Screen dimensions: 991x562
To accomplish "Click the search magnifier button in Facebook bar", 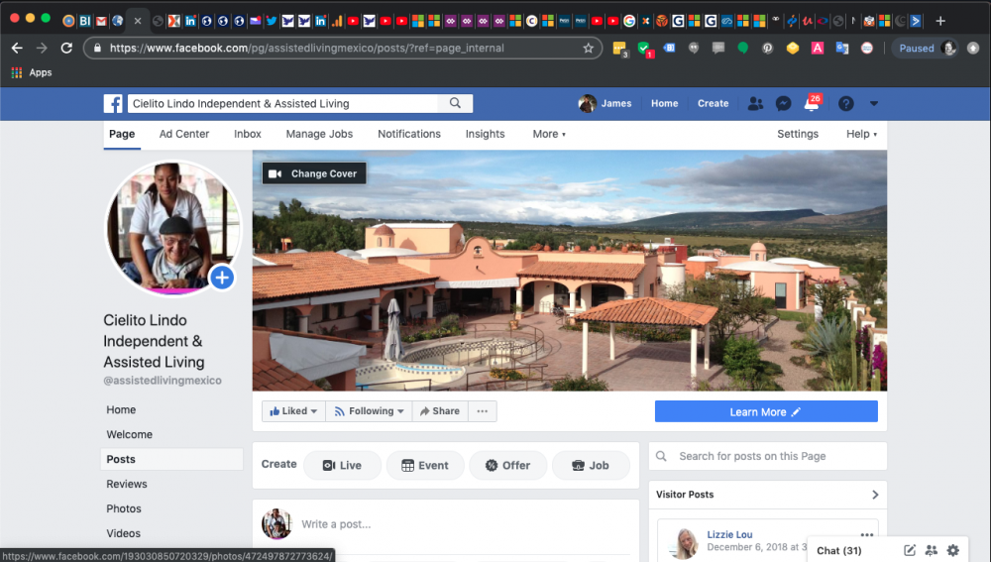I will tap(456, 103).
